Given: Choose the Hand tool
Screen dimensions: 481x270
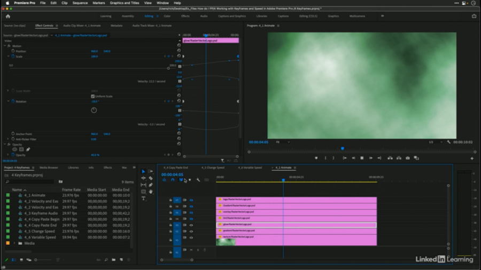Looking at the screenshot, I should pyautogui.click(x=151, y=192).
